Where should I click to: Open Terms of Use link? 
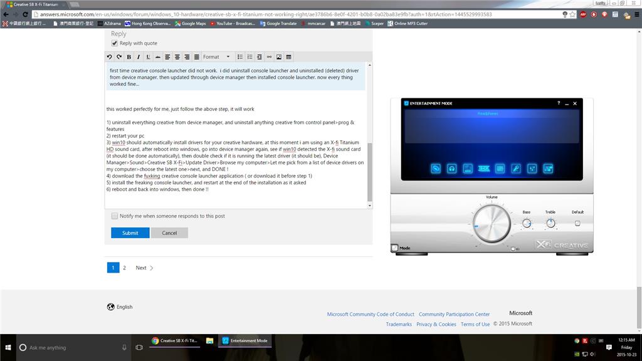tap(475, 324)
